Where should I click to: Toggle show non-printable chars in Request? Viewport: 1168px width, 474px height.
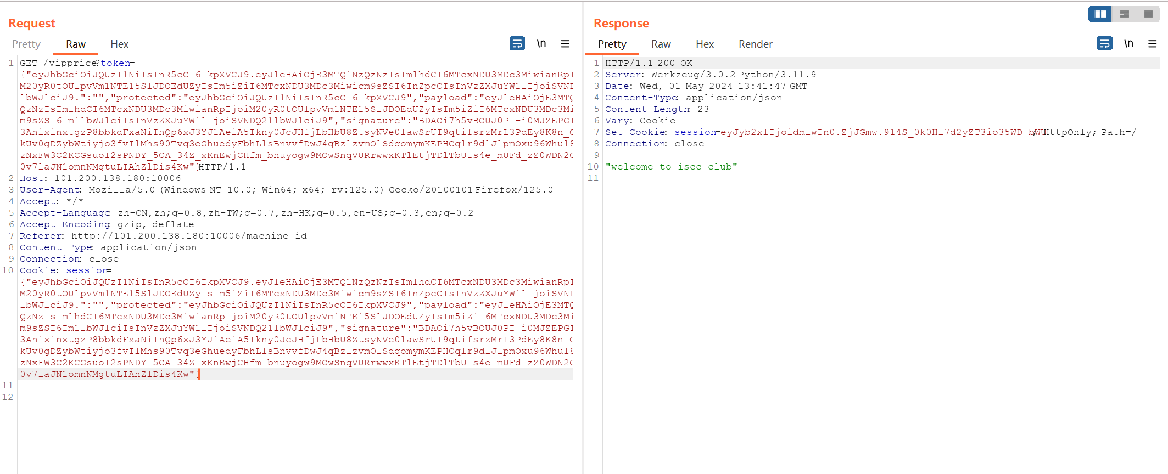(x=541, y=43)
